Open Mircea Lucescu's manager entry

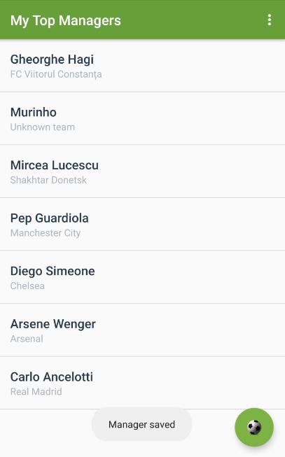142,171
